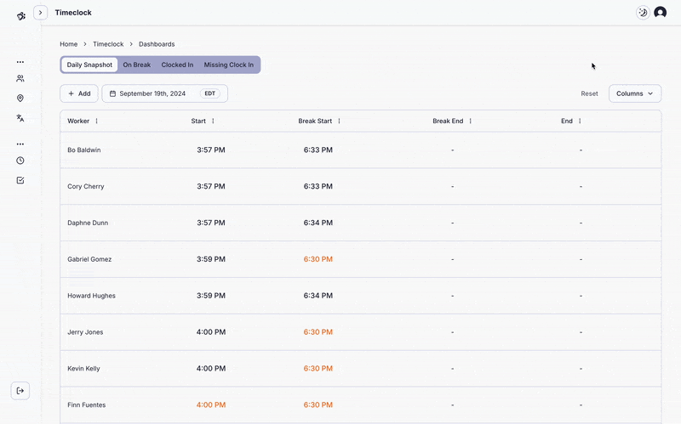
Task: Click the app logo icon in sidebar
Action: click(x=20, y=16)
